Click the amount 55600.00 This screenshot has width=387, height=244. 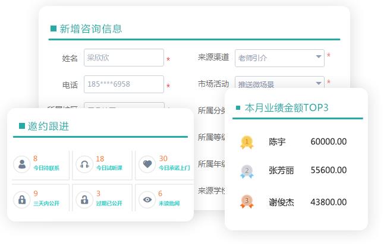pos(329,170)
